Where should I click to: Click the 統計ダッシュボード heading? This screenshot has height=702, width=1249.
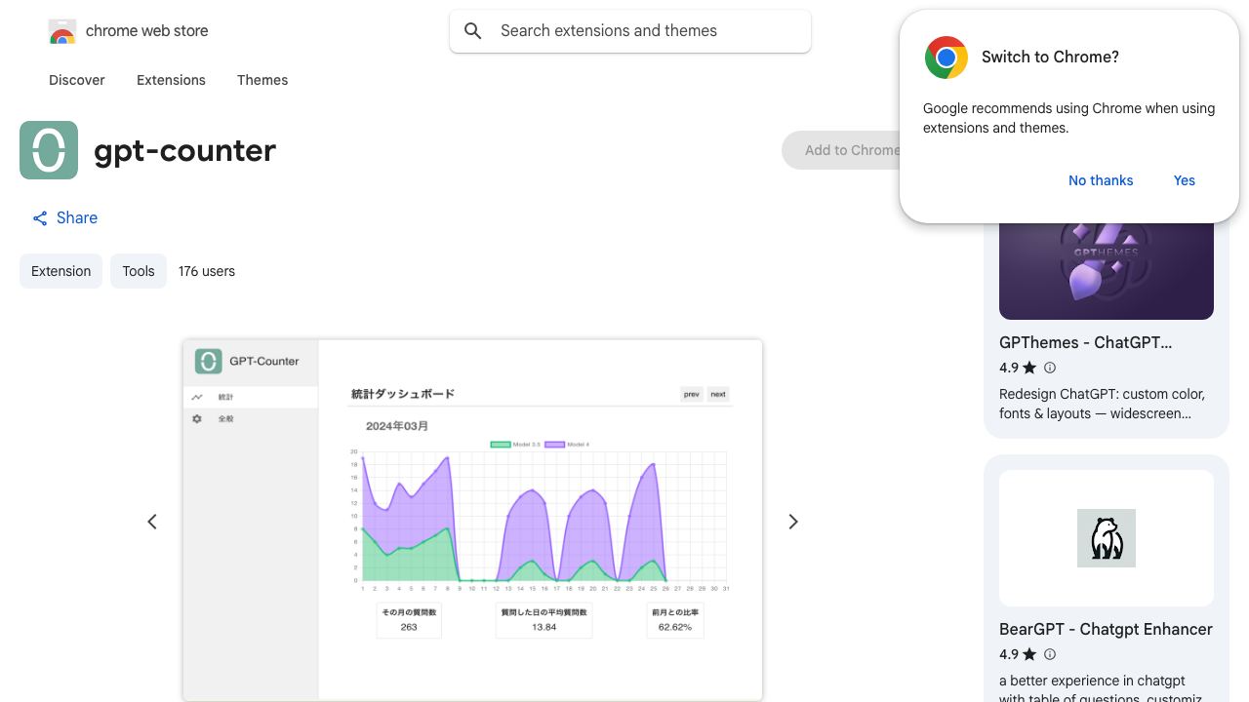pyautogui.click(x=403, y=394)
